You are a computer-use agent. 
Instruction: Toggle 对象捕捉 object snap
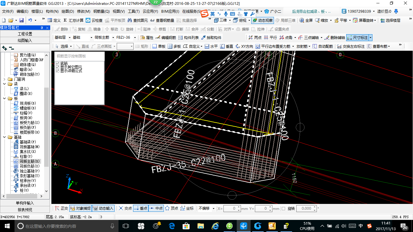coord(80,208)
